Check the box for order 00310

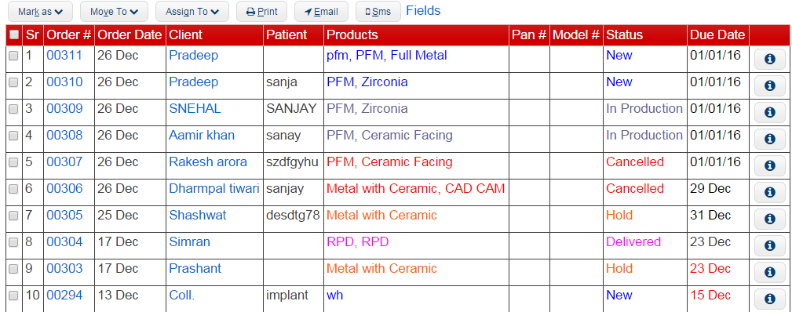(x=13, y=83)
